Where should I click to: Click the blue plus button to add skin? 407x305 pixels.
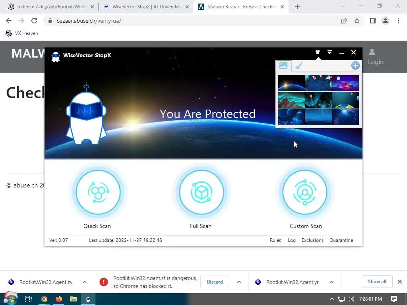pyautogui.click(x=355, y=66)
